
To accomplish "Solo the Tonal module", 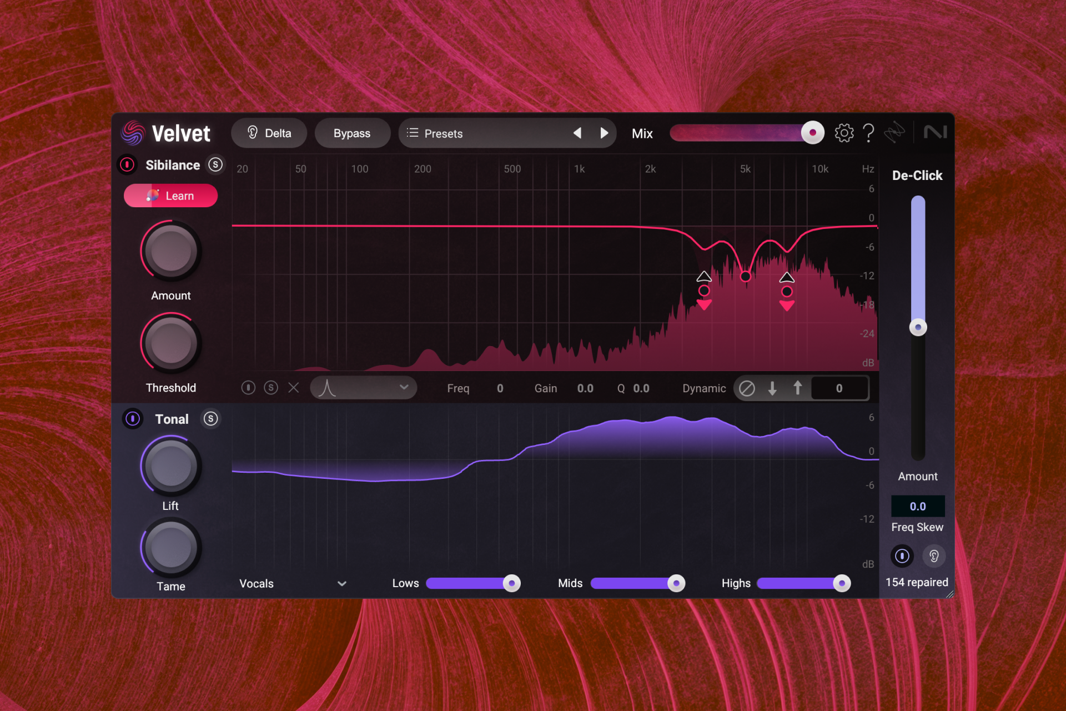I will 210,419.
